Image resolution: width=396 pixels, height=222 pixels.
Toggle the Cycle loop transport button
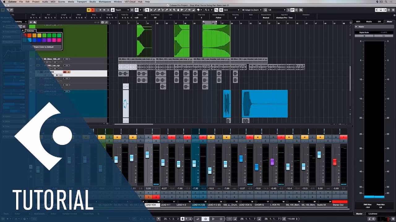coord(198,219)
